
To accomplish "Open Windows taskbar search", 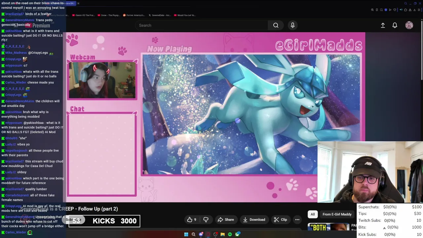I will pyautogui.click(x=193, y=234).
